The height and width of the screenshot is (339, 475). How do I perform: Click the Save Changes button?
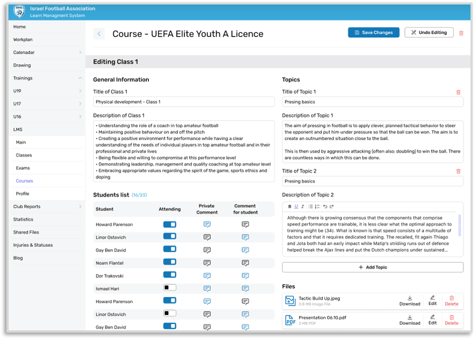click(374, 32)
